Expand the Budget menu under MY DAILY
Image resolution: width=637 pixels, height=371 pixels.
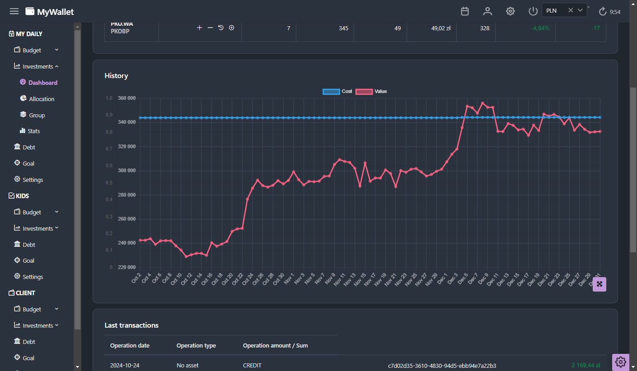(36, 50)
